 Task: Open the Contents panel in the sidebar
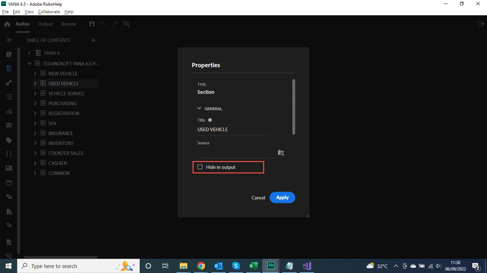tap(9, 54)
